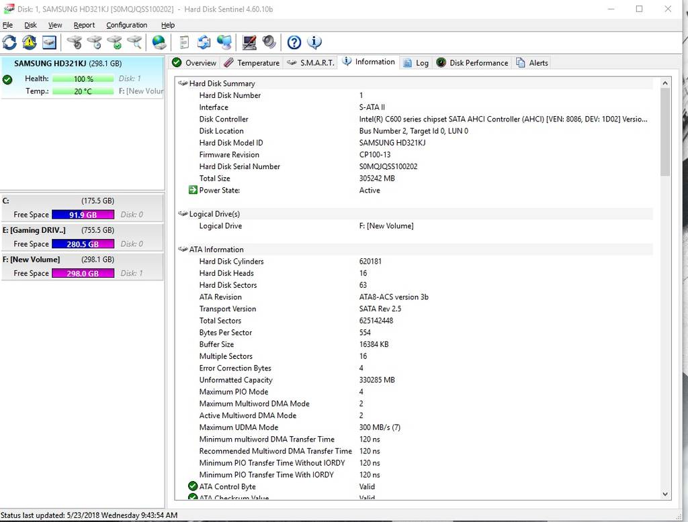Click the E: 280.5 GB free space bar
This screenshot has width=688, height=522.
pyautogui.click(x=83, y=244)
